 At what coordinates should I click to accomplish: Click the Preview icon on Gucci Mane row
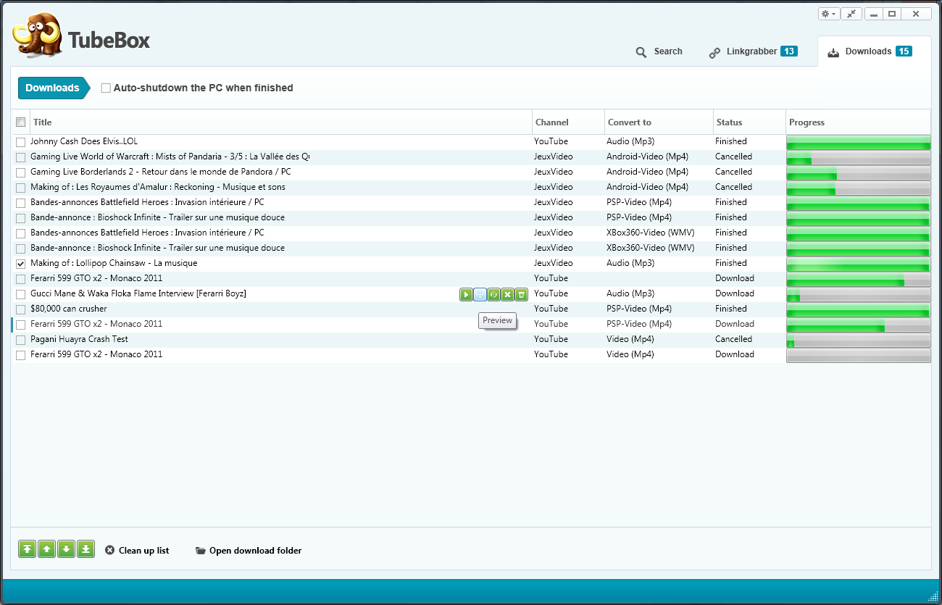(480, 294)
